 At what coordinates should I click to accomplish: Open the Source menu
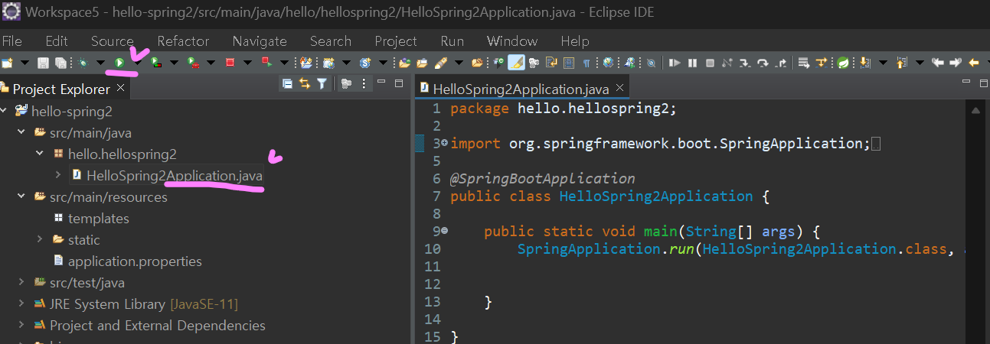point(112,41)
